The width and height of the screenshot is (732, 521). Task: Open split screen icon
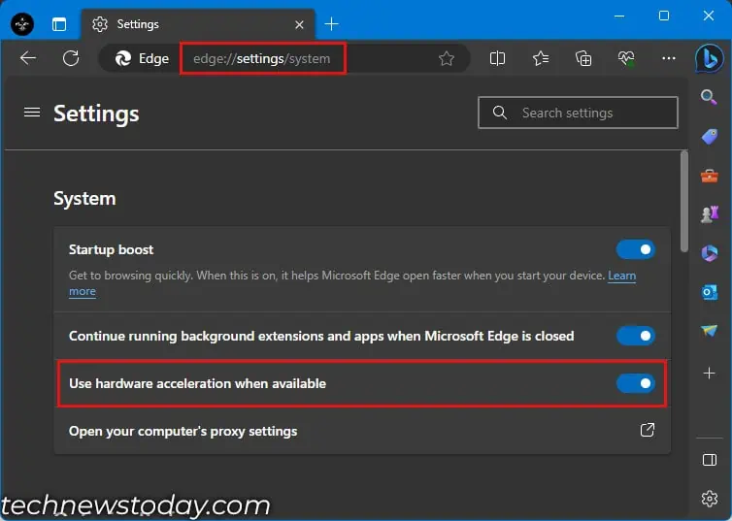pyautogui.click(x=498, y=58)
